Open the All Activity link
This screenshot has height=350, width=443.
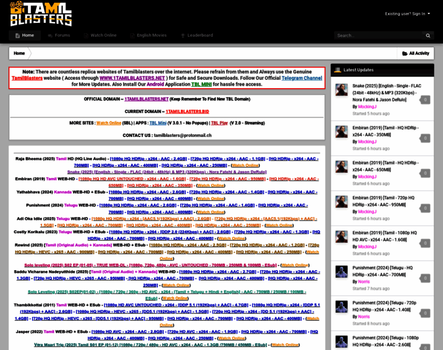click(415, 54)
